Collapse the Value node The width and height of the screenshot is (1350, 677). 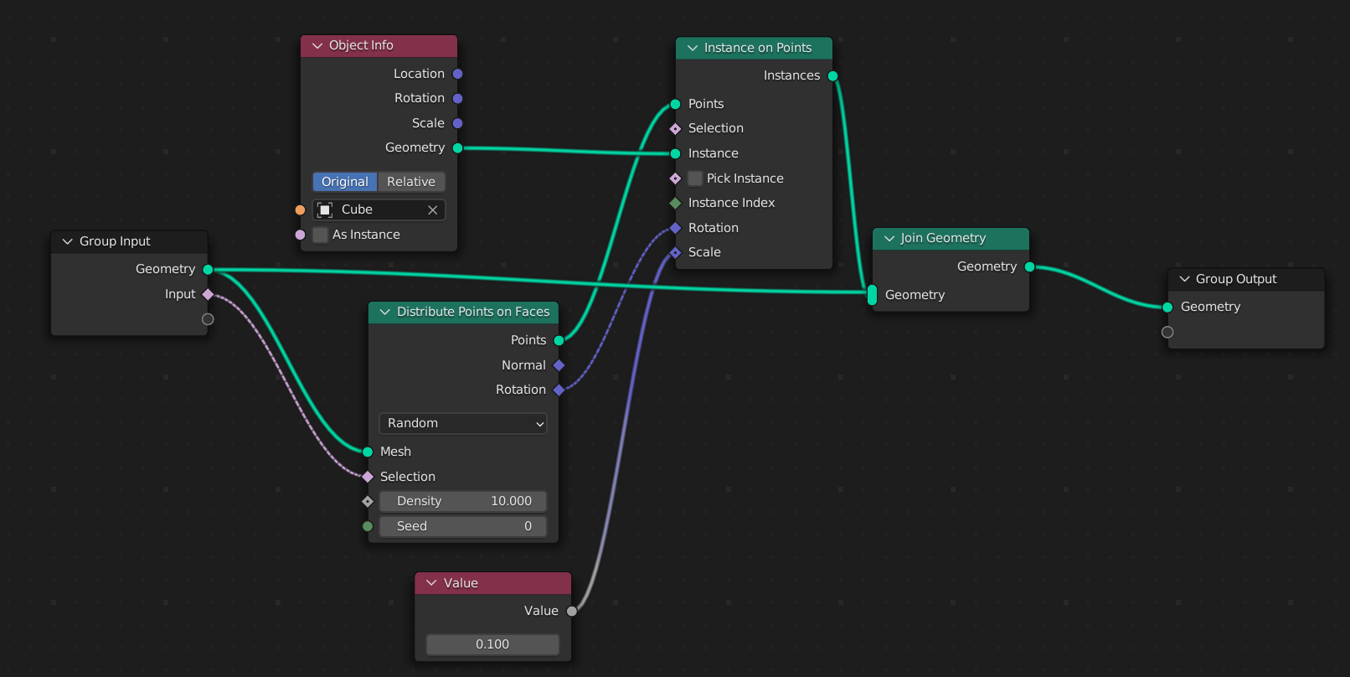tap(432, 583)
